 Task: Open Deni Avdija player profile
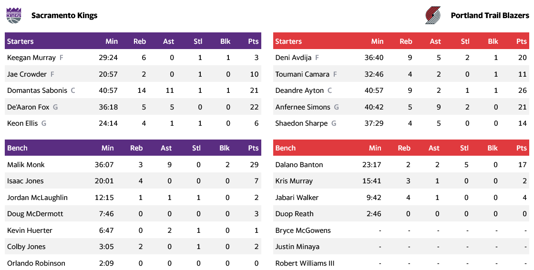click(x=293, y=58)
